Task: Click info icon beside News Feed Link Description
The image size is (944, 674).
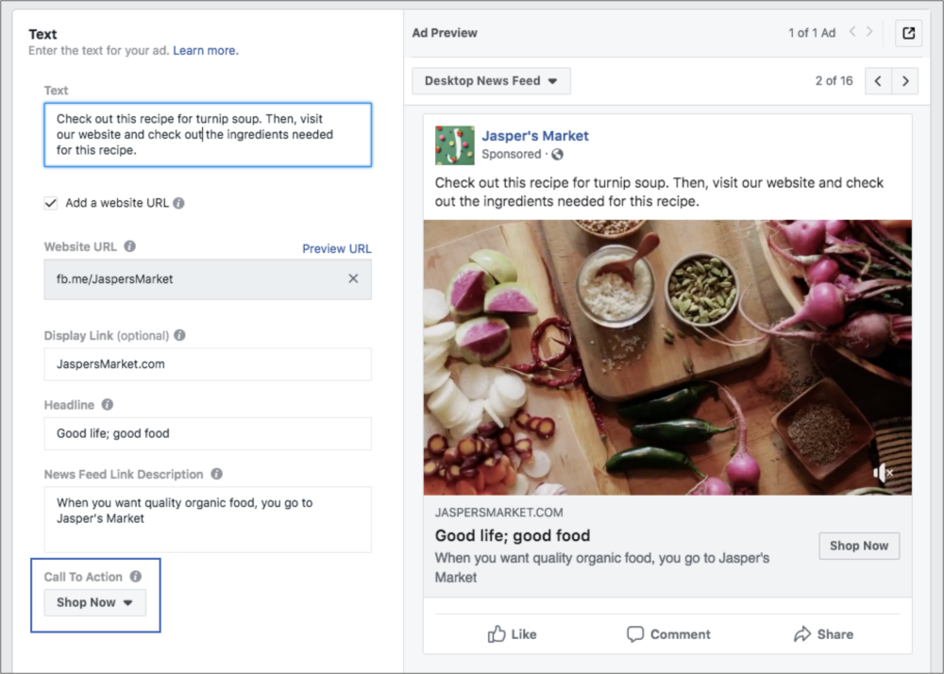Action: 216,474
